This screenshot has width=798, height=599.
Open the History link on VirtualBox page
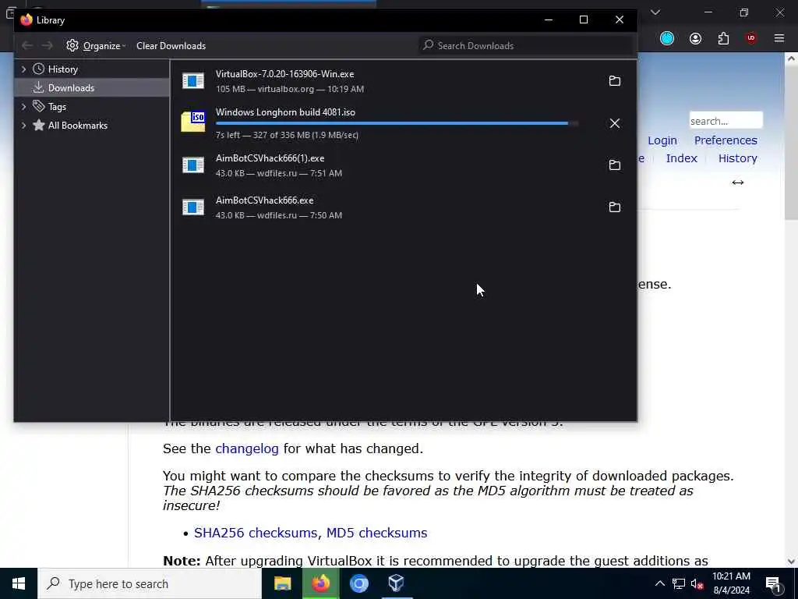(x=737, y=158)
